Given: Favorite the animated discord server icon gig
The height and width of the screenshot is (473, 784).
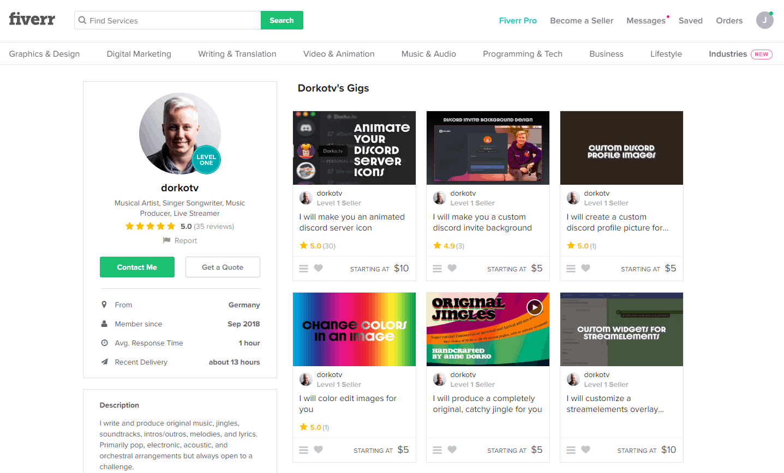Looking at the screenshot, I should coord(319,268).
